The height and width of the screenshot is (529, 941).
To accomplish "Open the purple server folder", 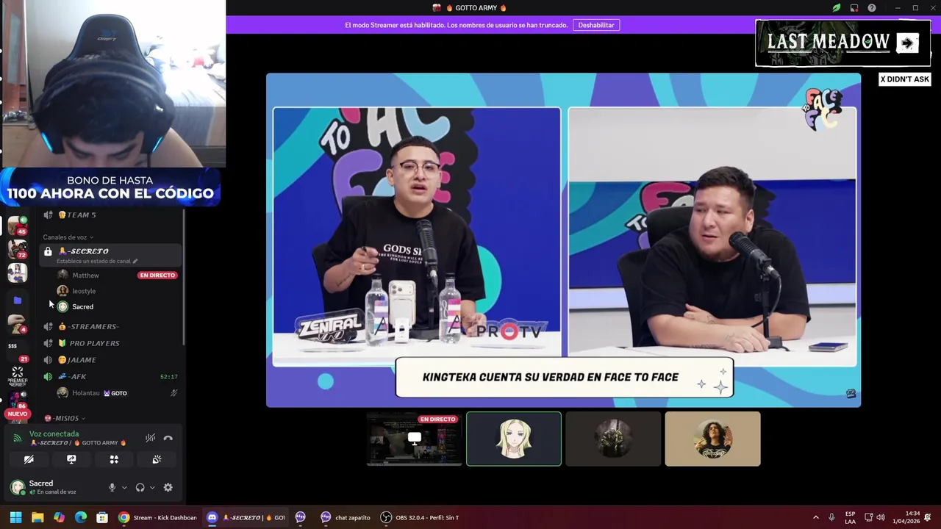I will click(17, 300).
